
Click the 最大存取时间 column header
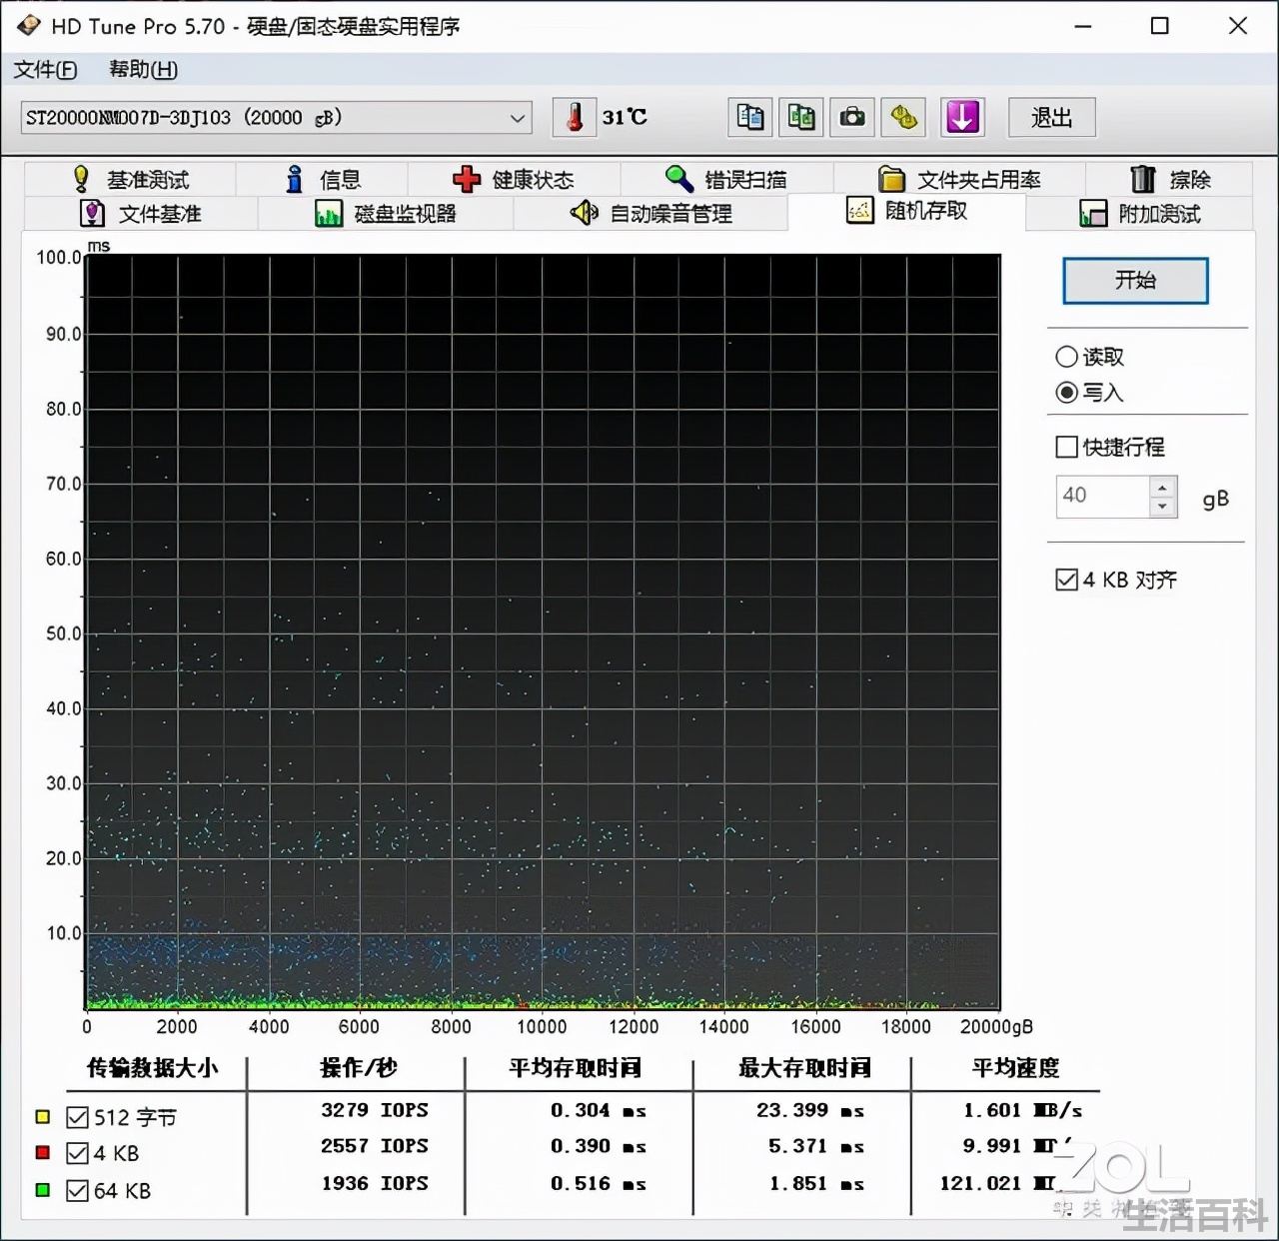pyautogui.click(x=804, y=1068)
